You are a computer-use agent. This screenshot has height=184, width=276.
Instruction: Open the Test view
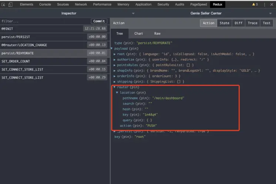tap(266, 23)
